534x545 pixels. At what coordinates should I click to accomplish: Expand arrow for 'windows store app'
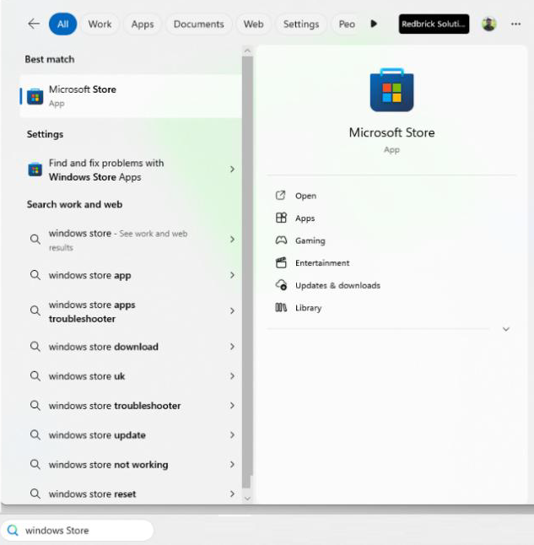[x=232, y=275]
